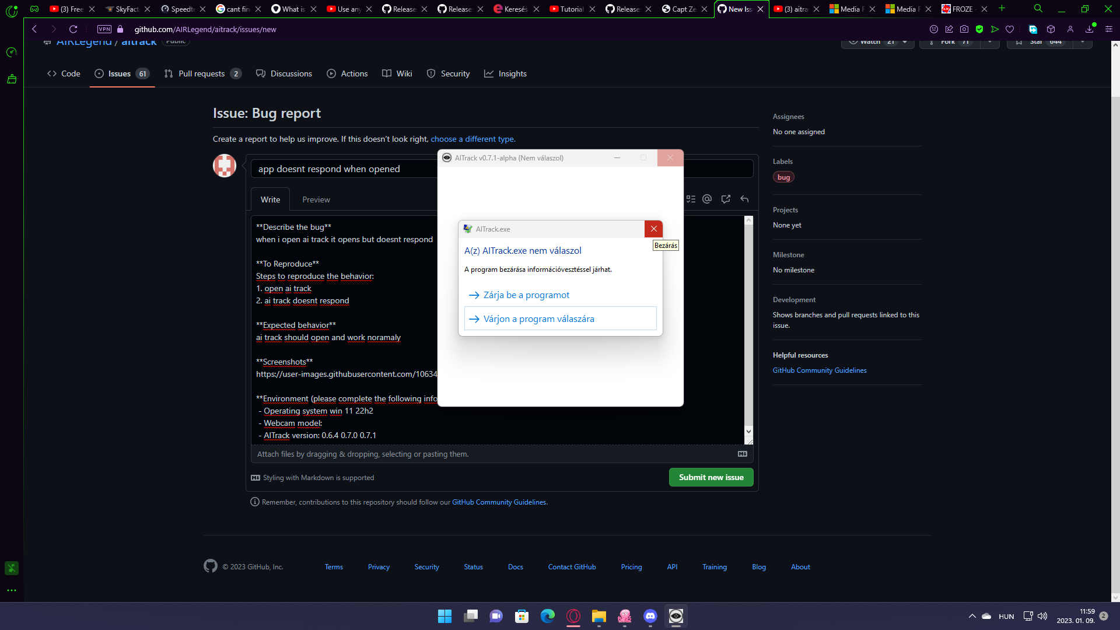Open the Firefox downloads panel
Image resolution: width=1120 pixels, height=630 pixels.
[1089, 29]
